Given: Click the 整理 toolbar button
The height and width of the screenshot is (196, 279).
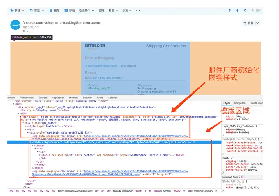Looking at the screenshot, I should click(x=102, y=11).
